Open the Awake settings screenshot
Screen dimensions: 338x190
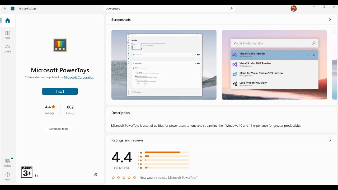164,65
